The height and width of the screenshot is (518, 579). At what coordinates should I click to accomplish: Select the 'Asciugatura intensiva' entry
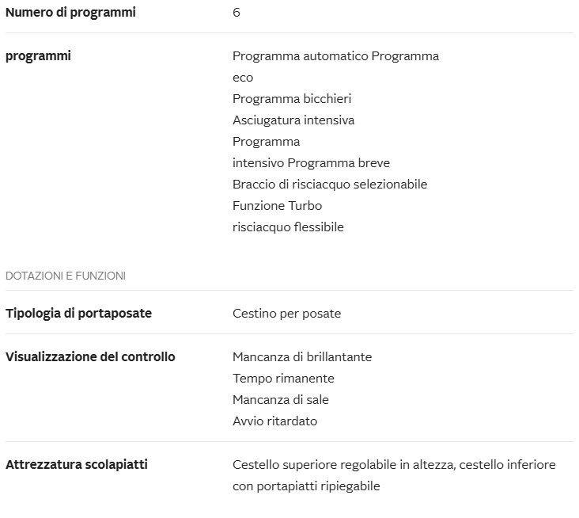coord(293,120)
